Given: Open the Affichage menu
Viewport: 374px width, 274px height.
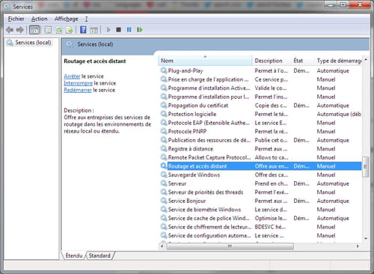Looking at the screenshot, I should [67, 19].
